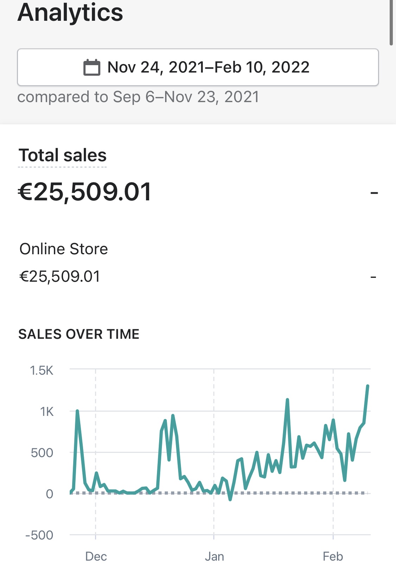This screenshot has height=574, width=396.
Task: Click the dash indicator beside Total sales
Action: coord(374,193)
